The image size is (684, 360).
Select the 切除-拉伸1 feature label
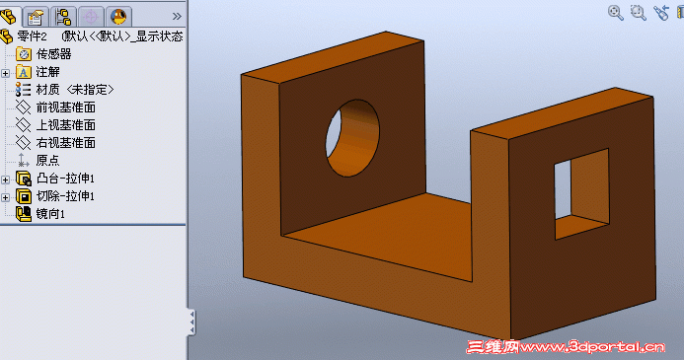point(65,196)
